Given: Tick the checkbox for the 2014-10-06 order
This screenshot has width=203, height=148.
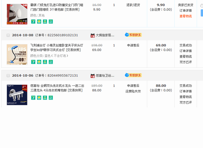Looking at the screenshot, I should coord(8,75).
